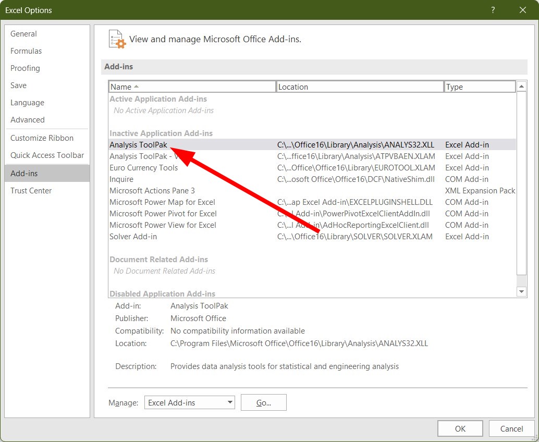
Task: Select Microsoft Power View for Excel
Action: [x=312, y=225]
